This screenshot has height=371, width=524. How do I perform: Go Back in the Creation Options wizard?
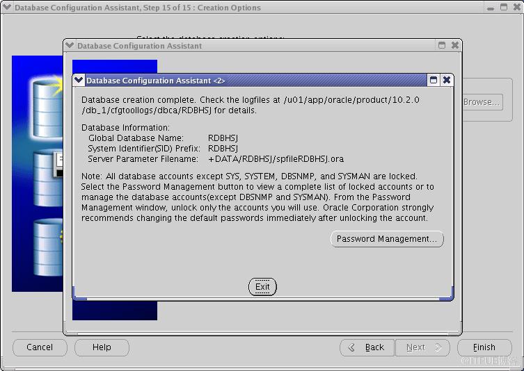[367, 347]
